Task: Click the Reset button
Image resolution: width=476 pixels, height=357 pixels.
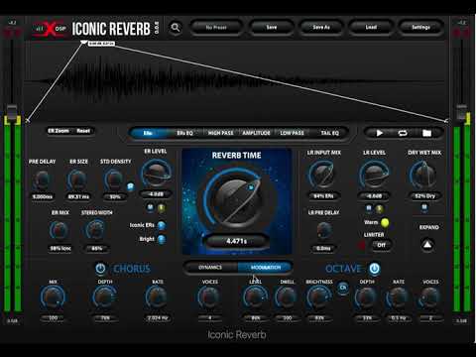Action: point(83,131)
